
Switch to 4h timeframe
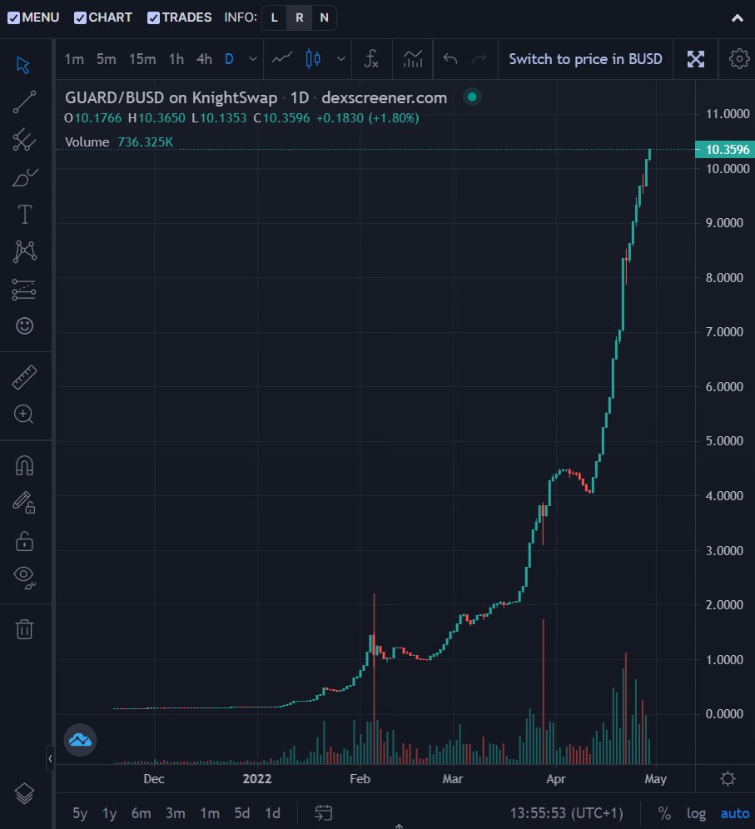click(204, 59)
